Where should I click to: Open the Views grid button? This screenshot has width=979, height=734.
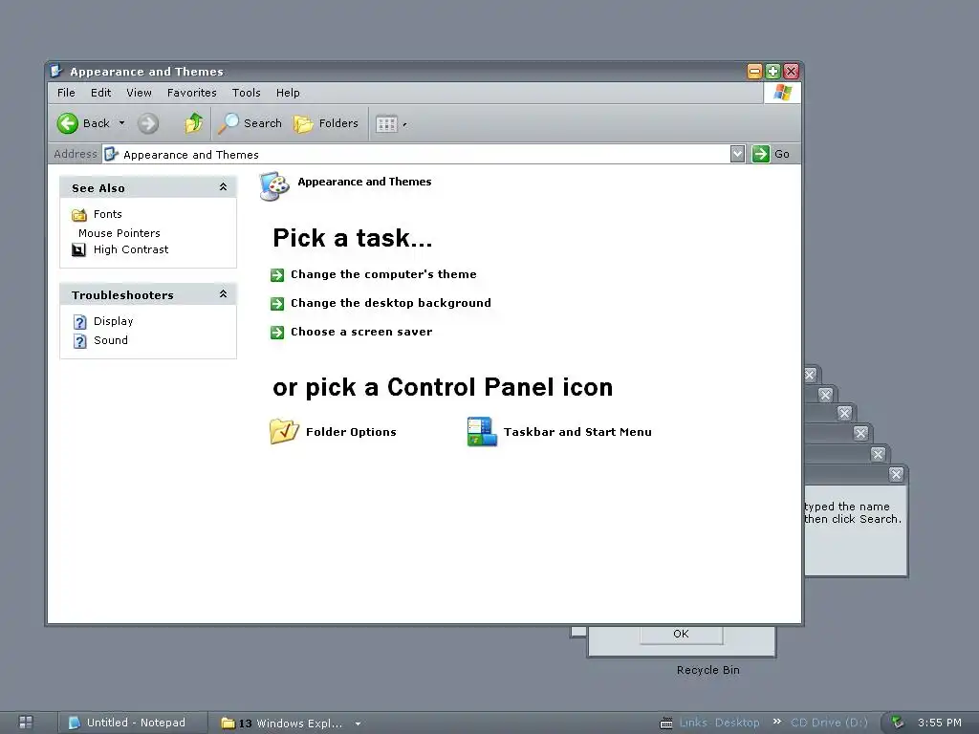pos(386,123)
